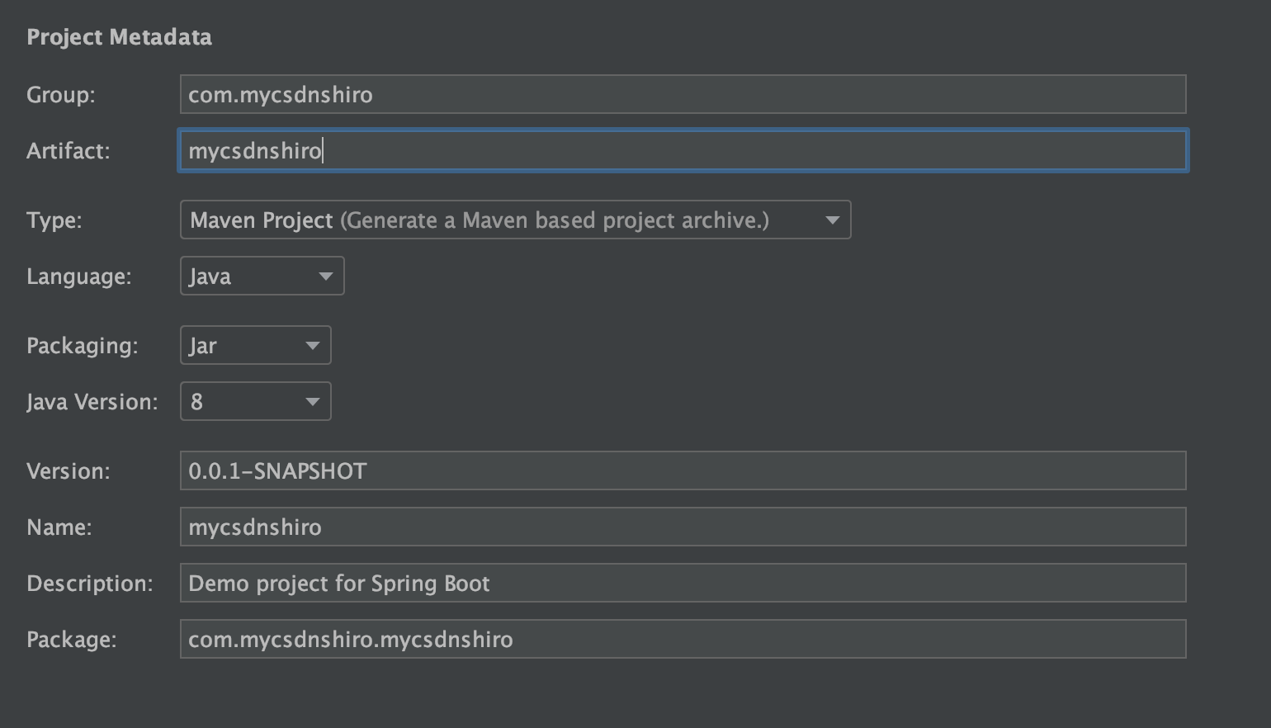Expand the Language dropdown set to Java
1271x728 pixels.
(x=262, y=277)
